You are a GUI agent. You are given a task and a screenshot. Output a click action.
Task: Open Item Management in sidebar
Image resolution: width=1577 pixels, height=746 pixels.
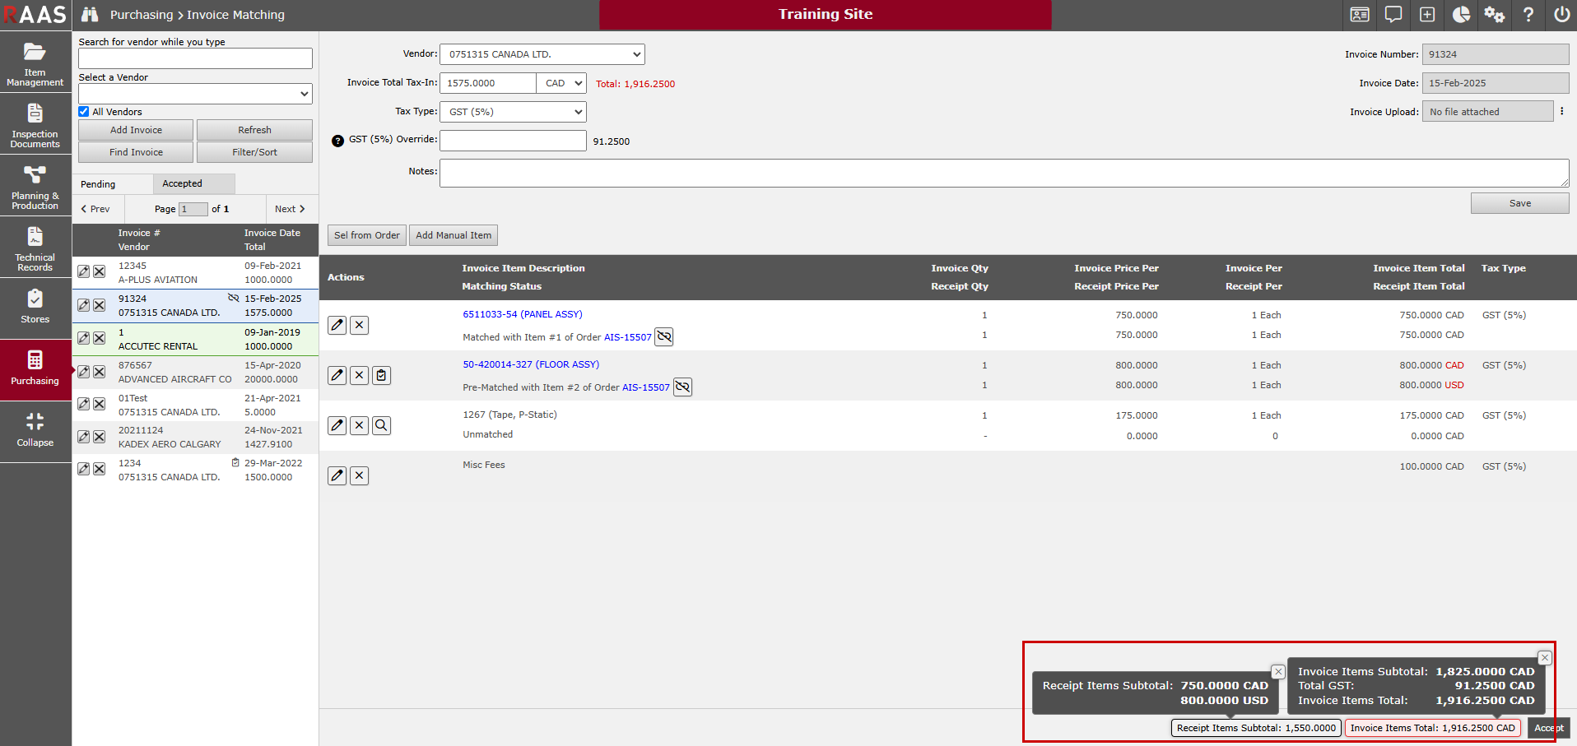(35, 63)
